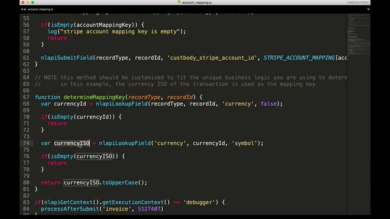Click line number 61 in gutter
Viewport: 390px width, 219px height.
point(26,58)
